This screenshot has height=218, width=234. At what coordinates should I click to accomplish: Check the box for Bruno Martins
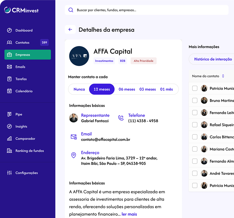[x=195, y=100]
